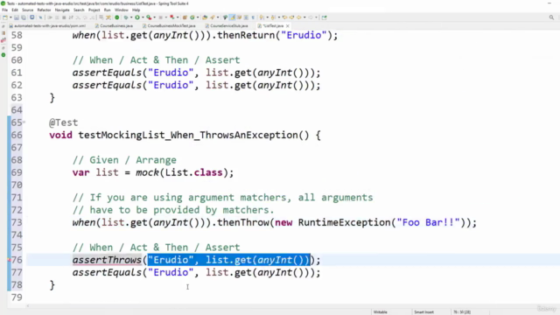Viewport: 560px width, 315px height.
Task: Click the Save toolbar icon
Action: tap(17, 17)
